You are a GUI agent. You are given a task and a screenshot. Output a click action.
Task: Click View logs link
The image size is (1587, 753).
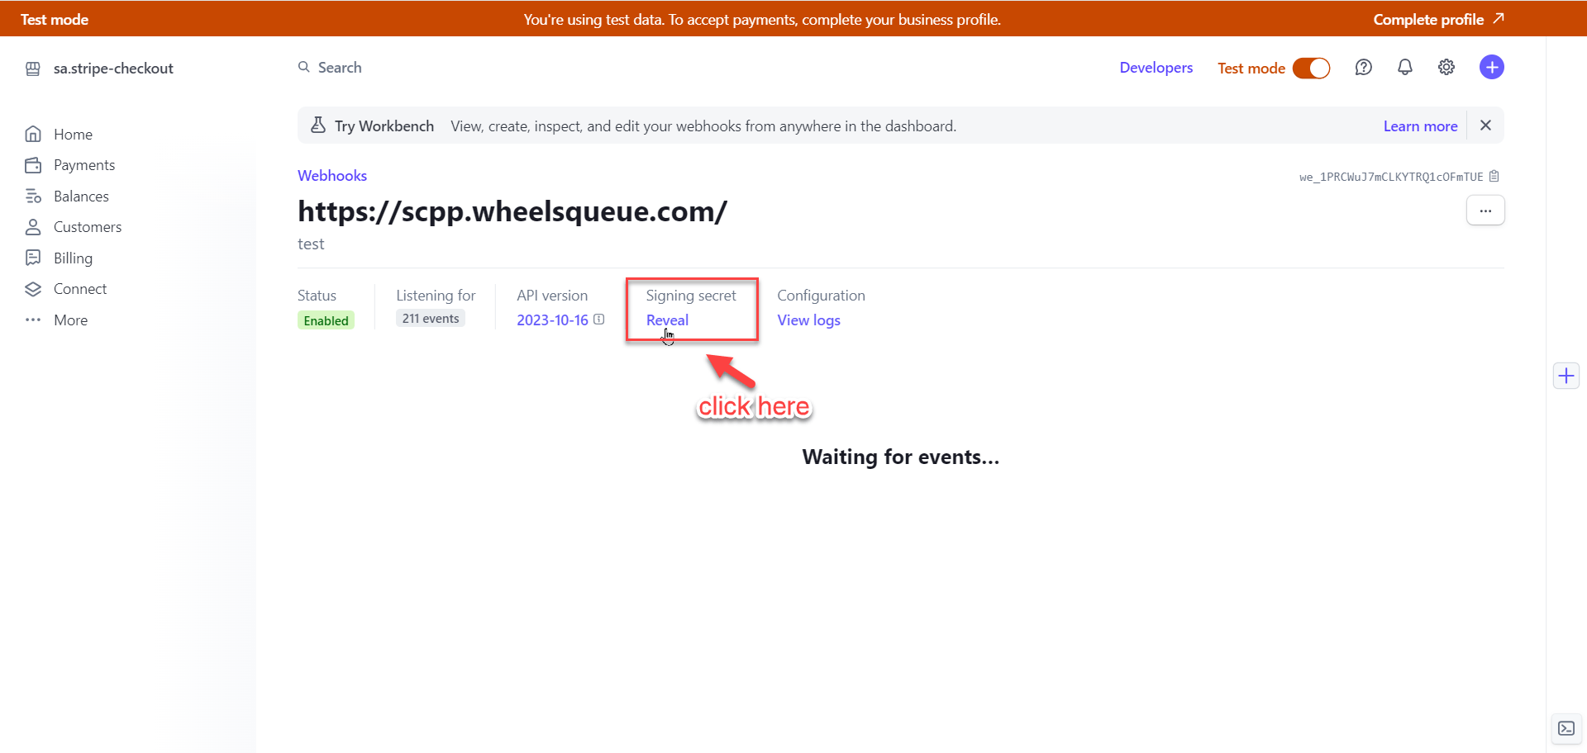pyautogui.click(x=808, y=320)
